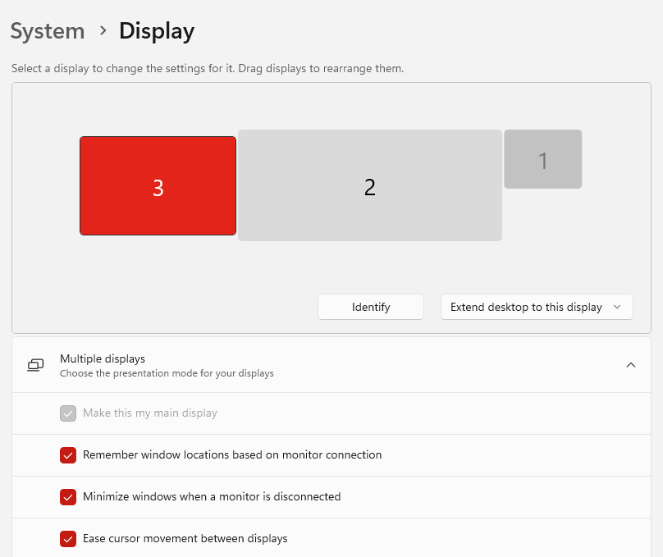Click the Multiple displays section heading

pyautogui.click(x=103, y=358)
